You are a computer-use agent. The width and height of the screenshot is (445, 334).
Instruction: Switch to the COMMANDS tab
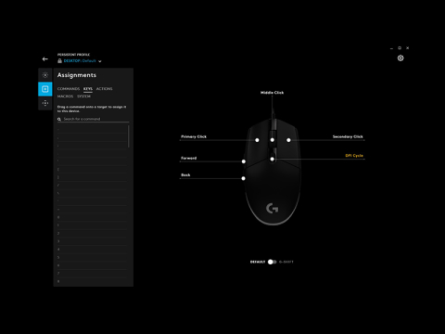pos(69,89)
